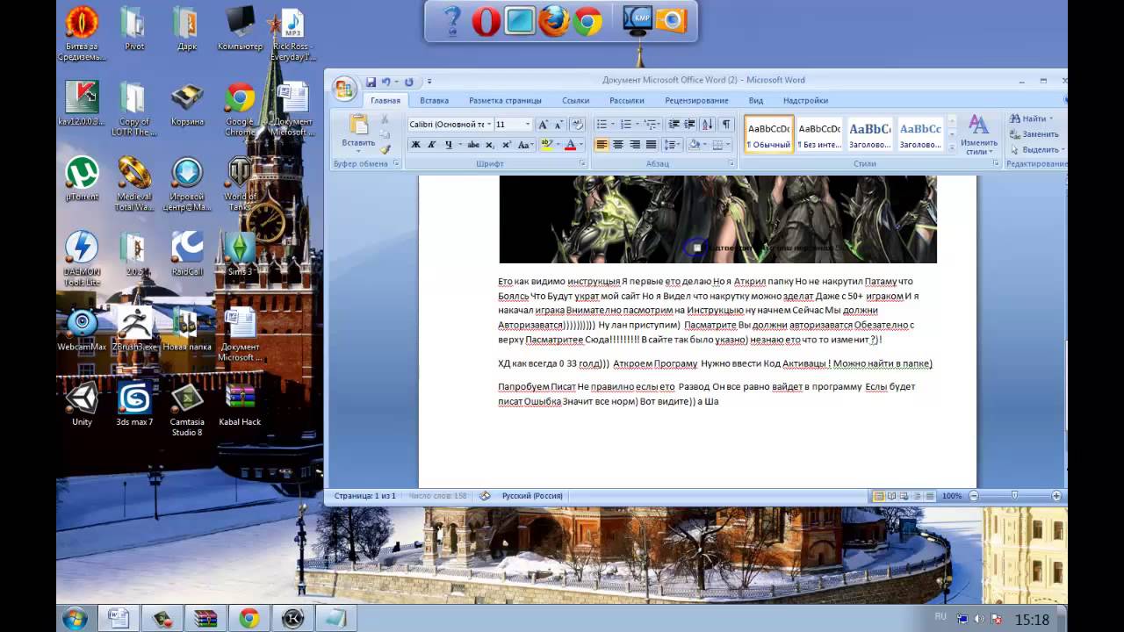
Task: Center the text alignment
Action: tap(618, 145)
